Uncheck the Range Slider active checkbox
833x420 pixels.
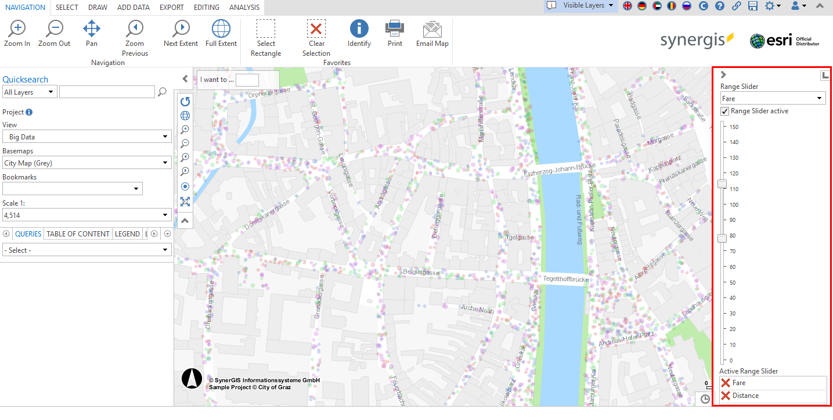[724, 111]
